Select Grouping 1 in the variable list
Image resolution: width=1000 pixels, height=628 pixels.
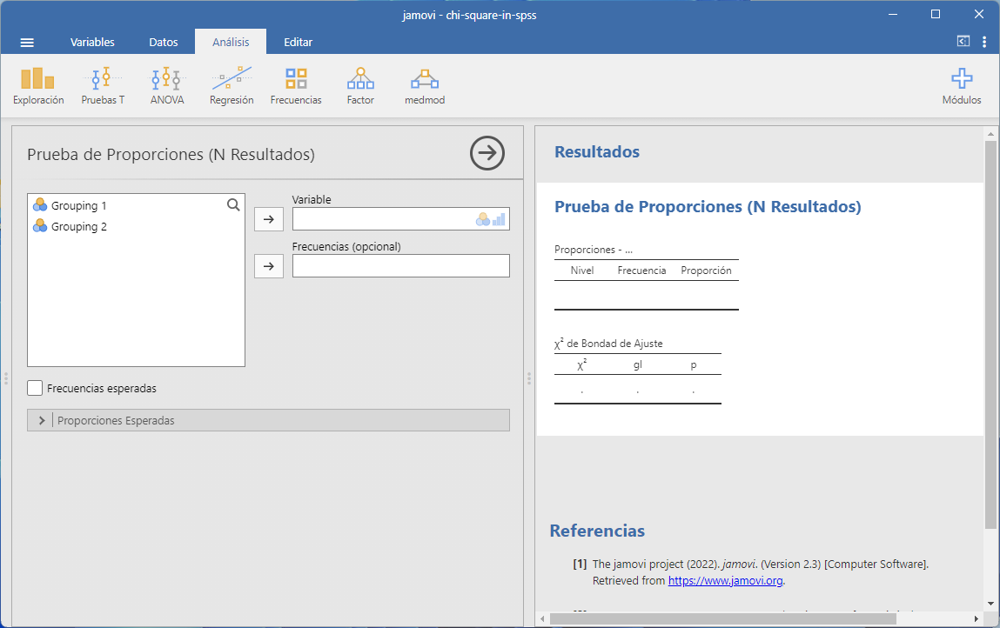79,206
